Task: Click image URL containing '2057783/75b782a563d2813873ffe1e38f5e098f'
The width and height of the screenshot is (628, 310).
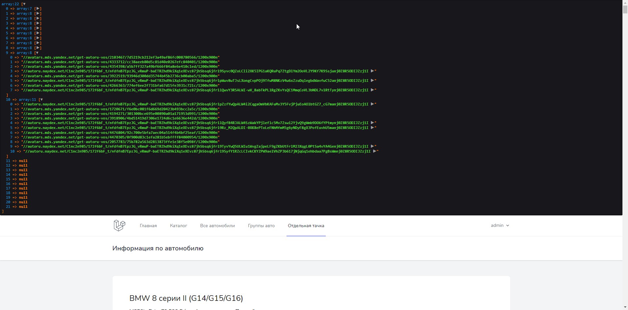Action: pos(120,142)
